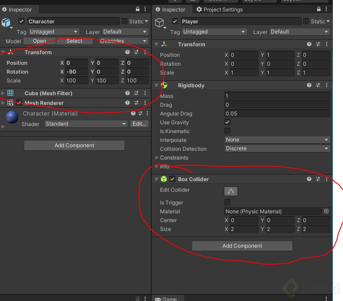Lock the right Player Inspector panel

pos(319,9)
